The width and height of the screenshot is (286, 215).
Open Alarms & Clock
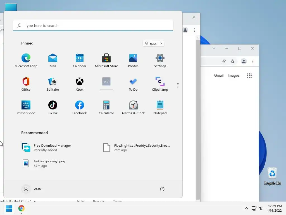[x=133, y=107]
